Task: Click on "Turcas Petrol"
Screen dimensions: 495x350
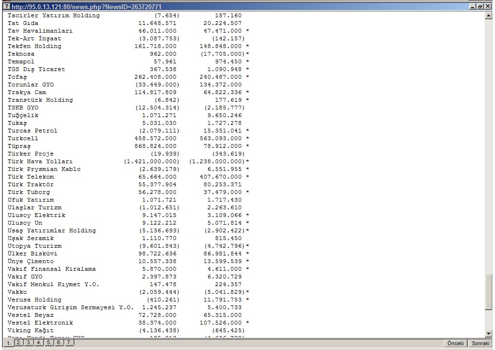Action: click(x=33, y=131)
